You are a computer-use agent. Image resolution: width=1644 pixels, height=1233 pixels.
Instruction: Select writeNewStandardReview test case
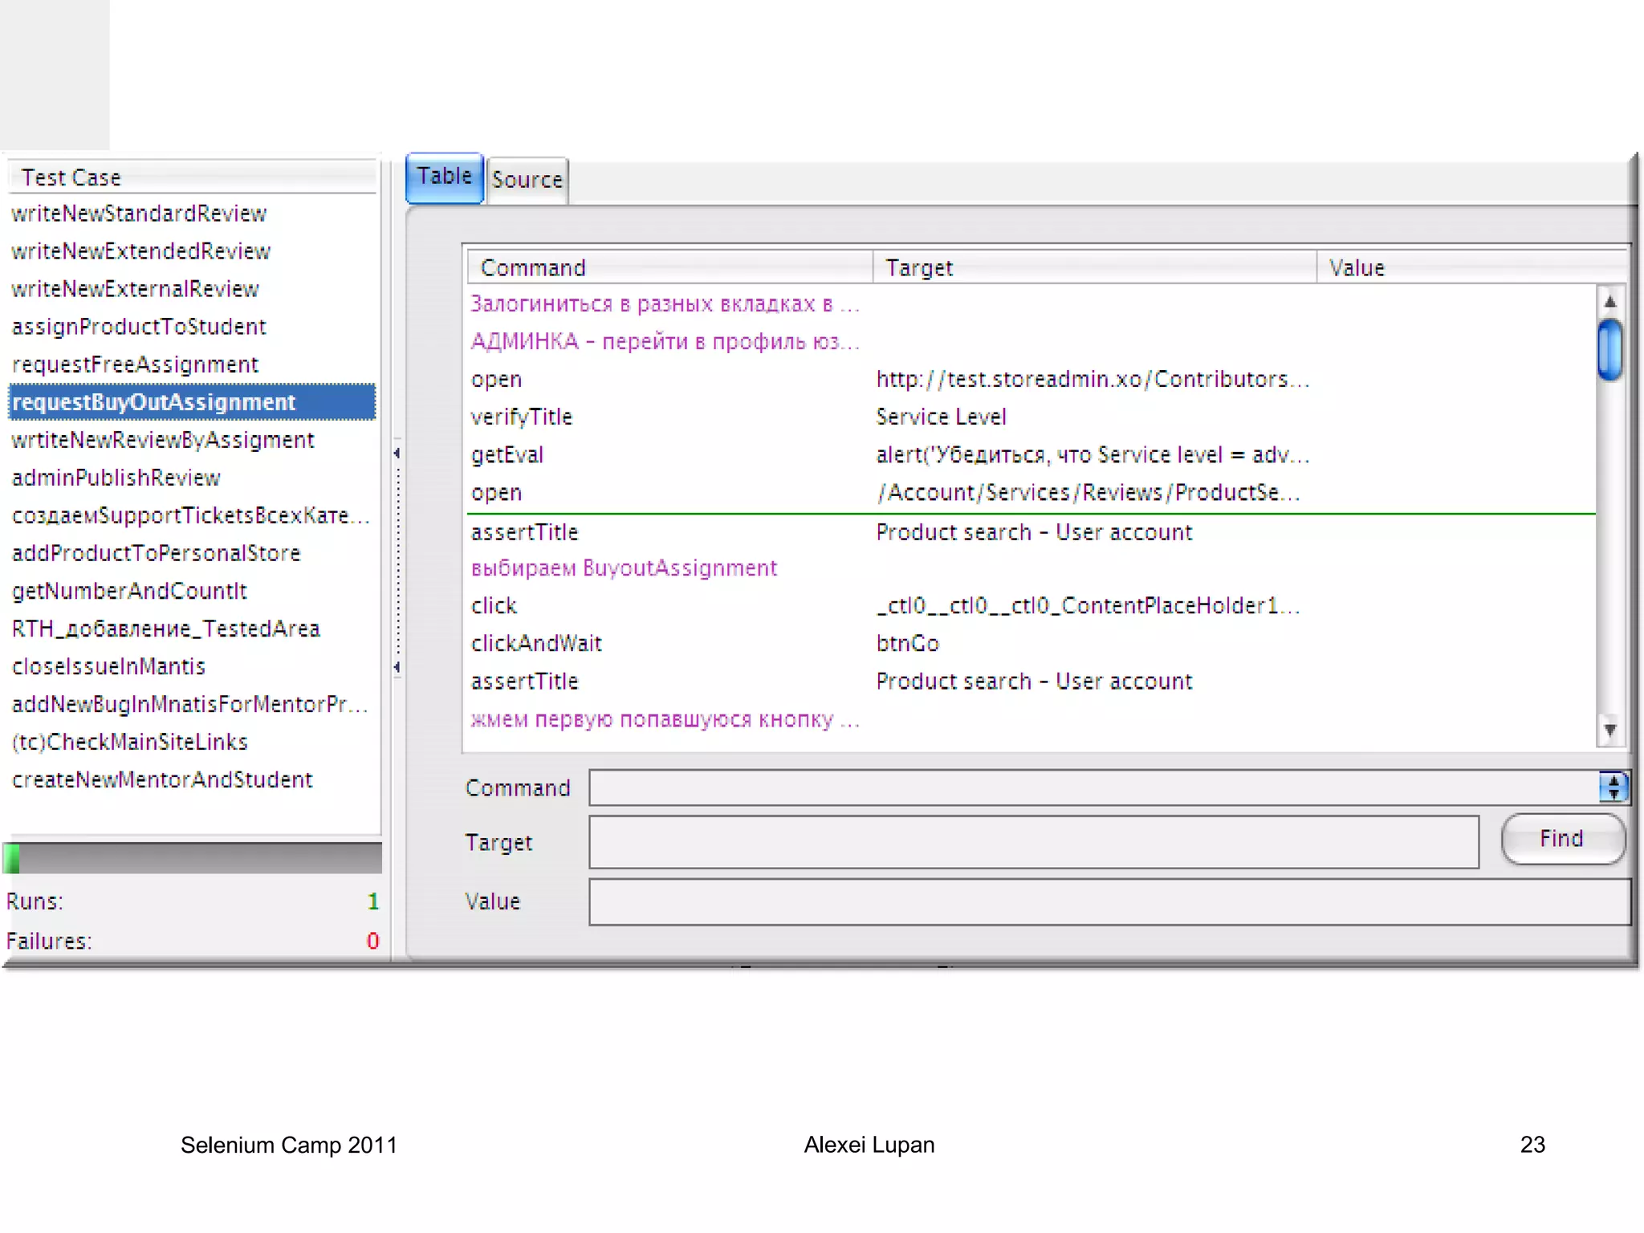(139, 214)
